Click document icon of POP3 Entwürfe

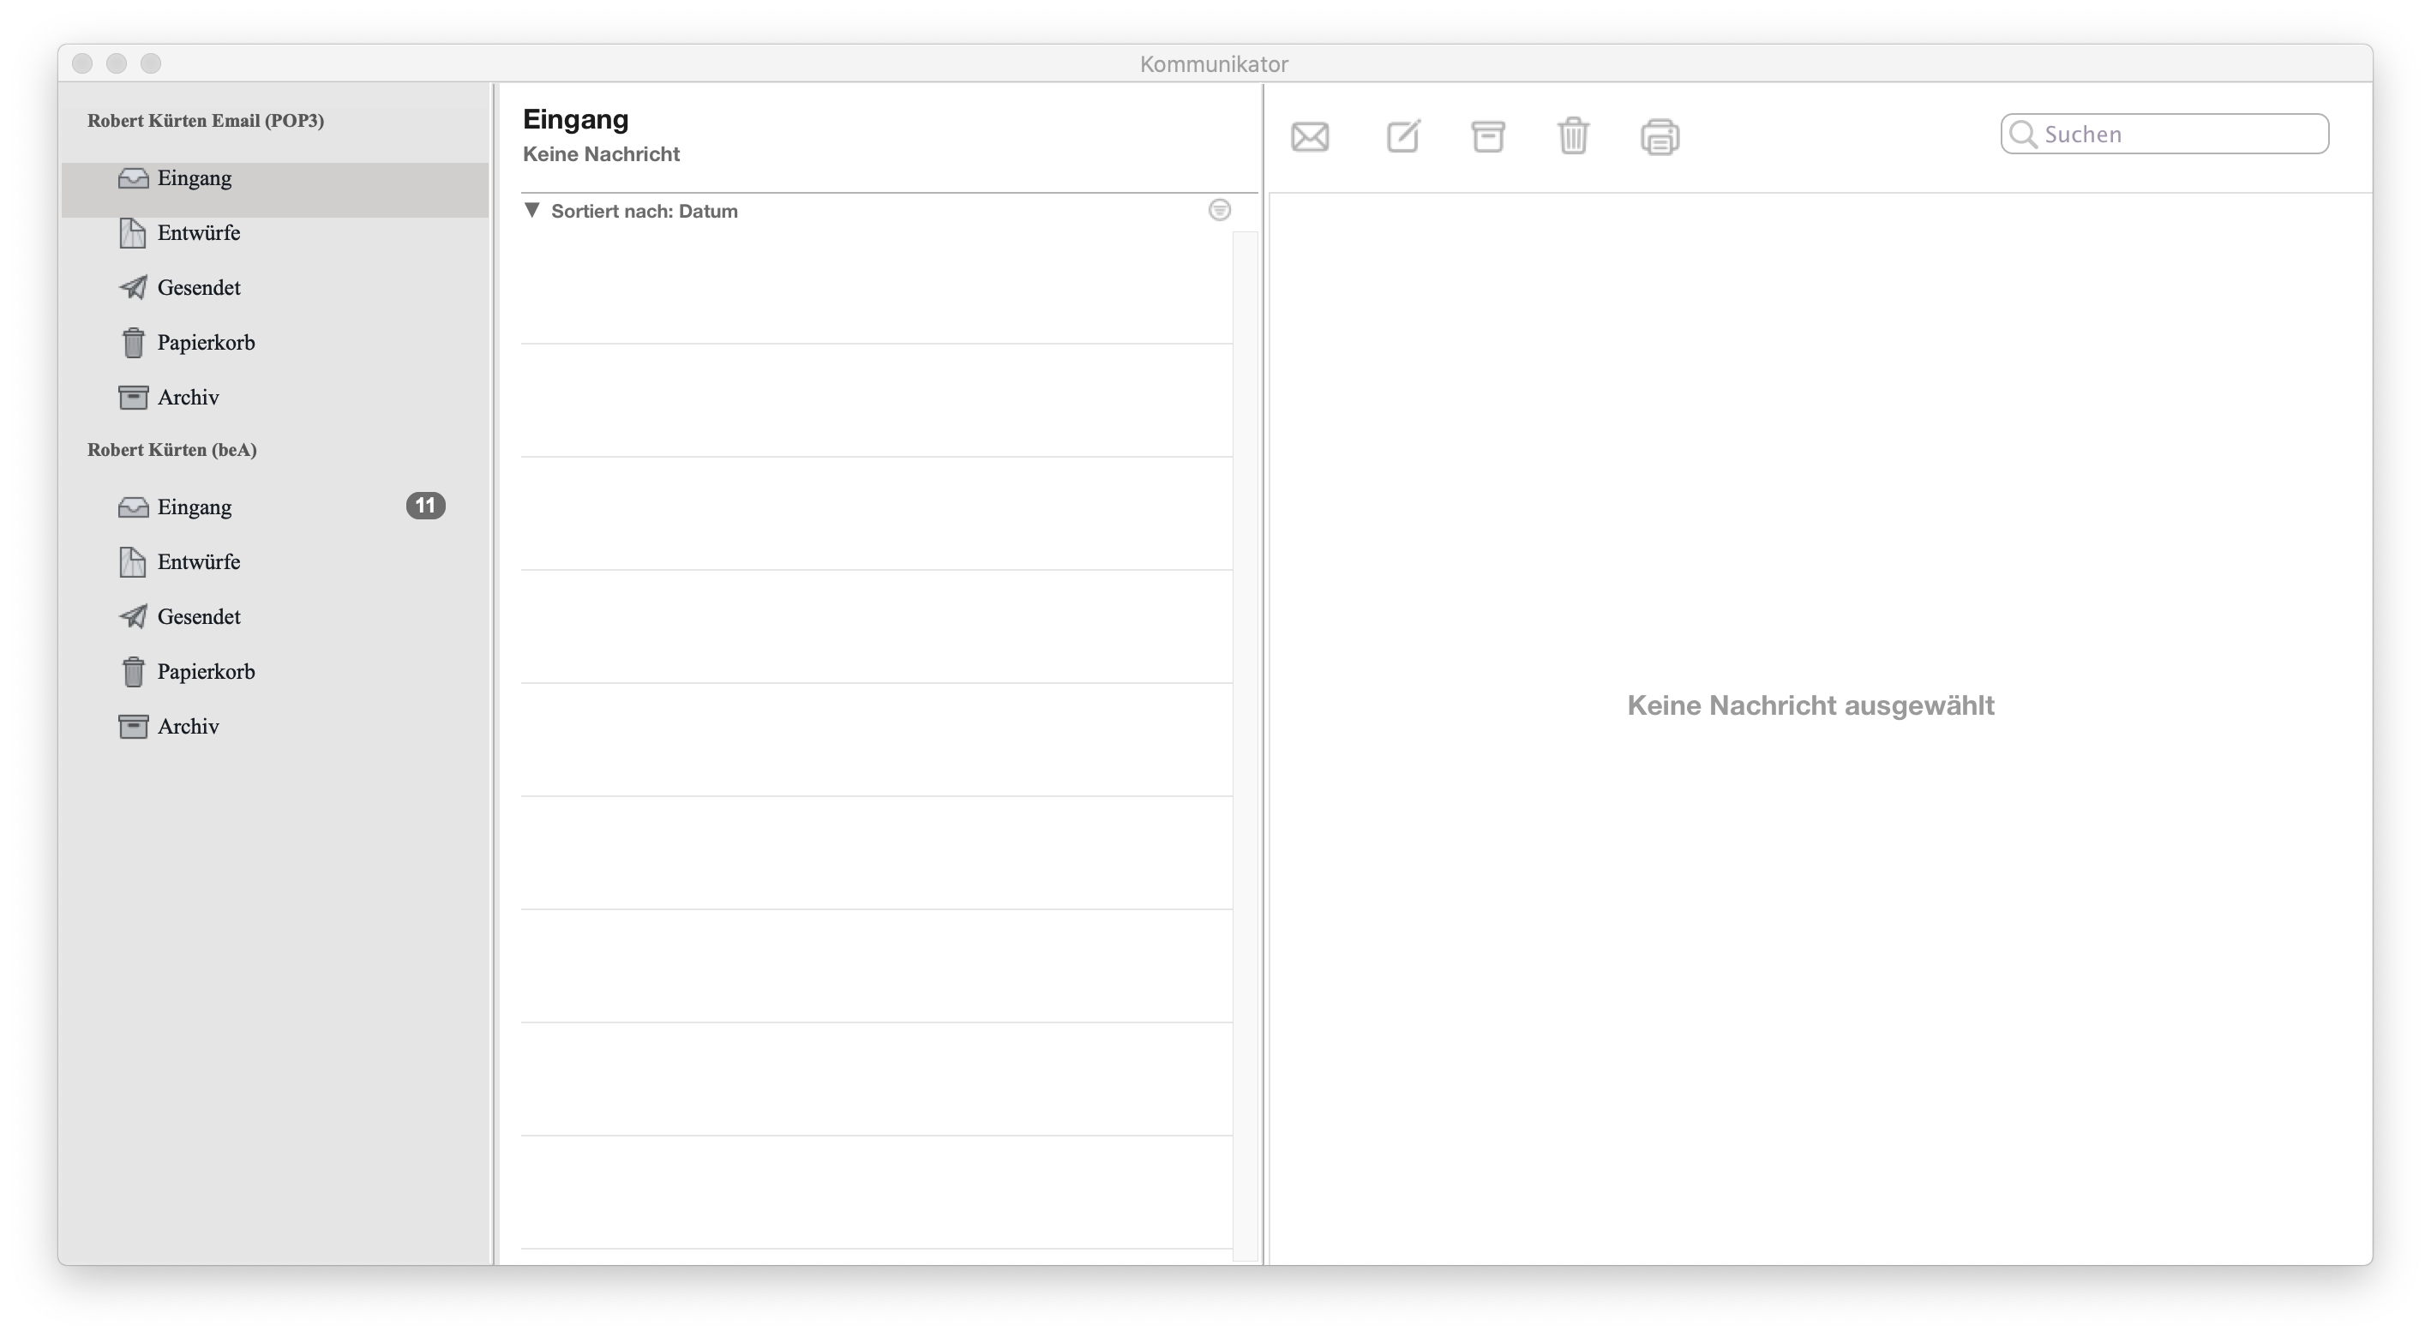133,233
